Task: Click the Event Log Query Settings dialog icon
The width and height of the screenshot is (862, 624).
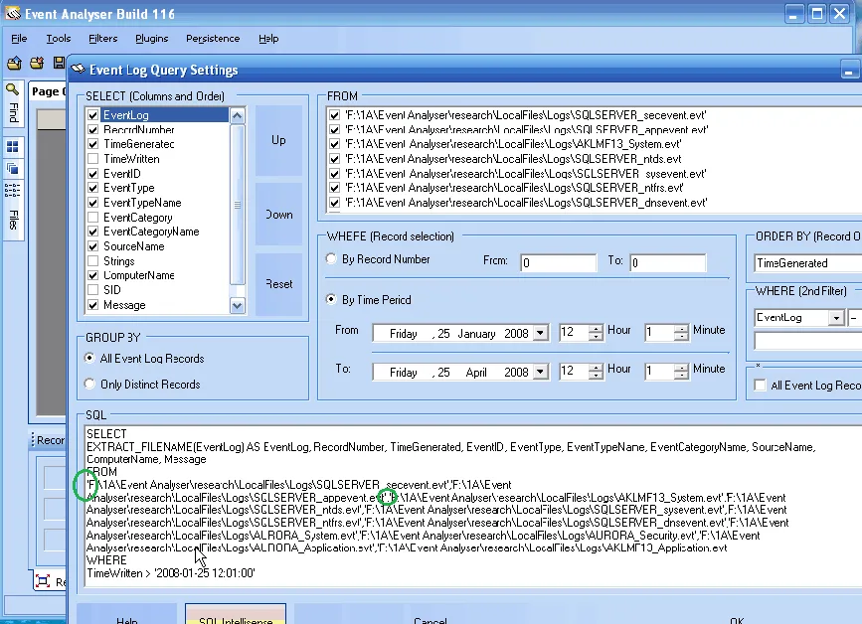Action: pyautogui.click(x=79, y=70)
